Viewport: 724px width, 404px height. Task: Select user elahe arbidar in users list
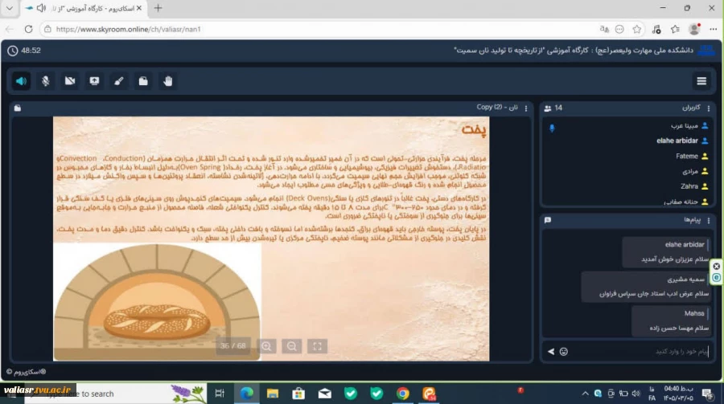(x=677, y=141)
